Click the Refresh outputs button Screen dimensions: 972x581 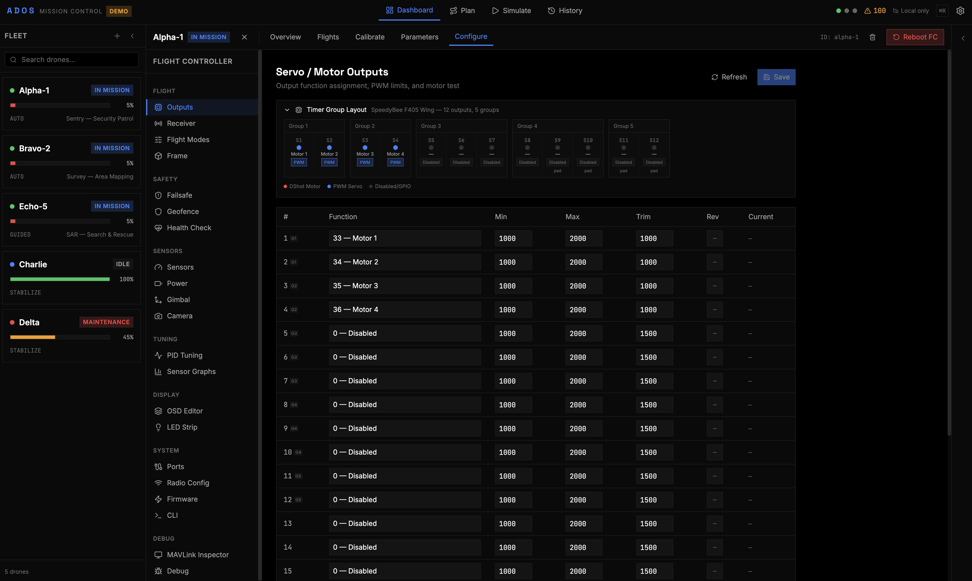[x=729, y=77]
